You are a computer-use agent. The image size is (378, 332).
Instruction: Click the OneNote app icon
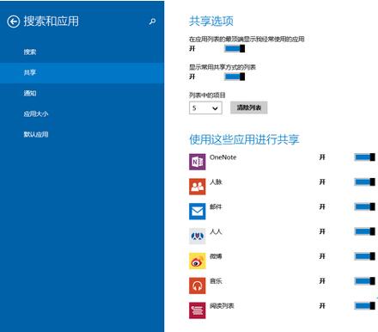click(197, 162)
